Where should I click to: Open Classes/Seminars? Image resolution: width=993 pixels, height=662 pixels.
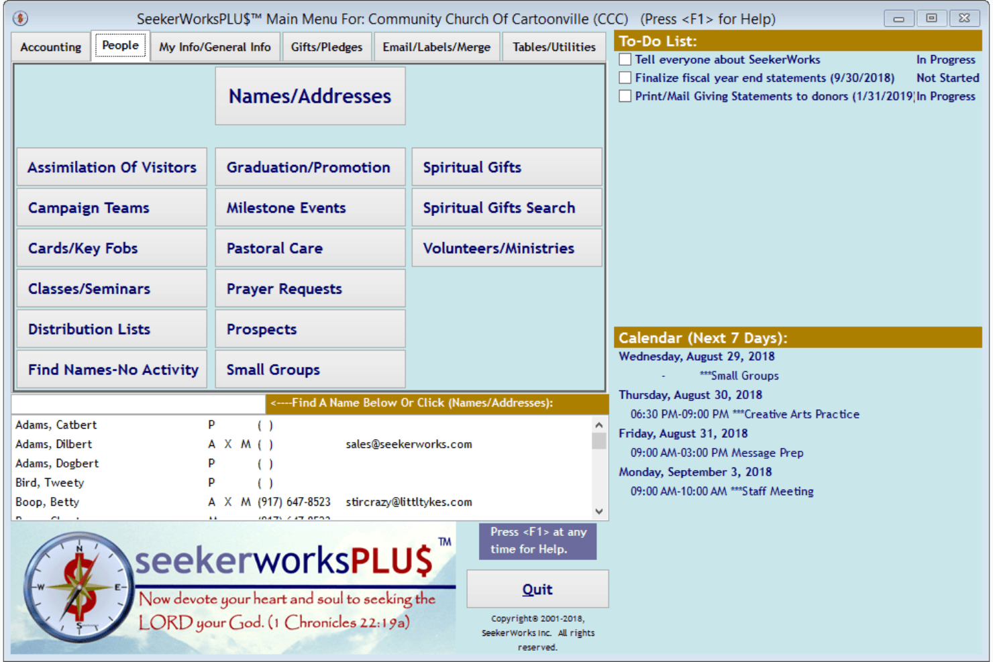pos(112,288)
